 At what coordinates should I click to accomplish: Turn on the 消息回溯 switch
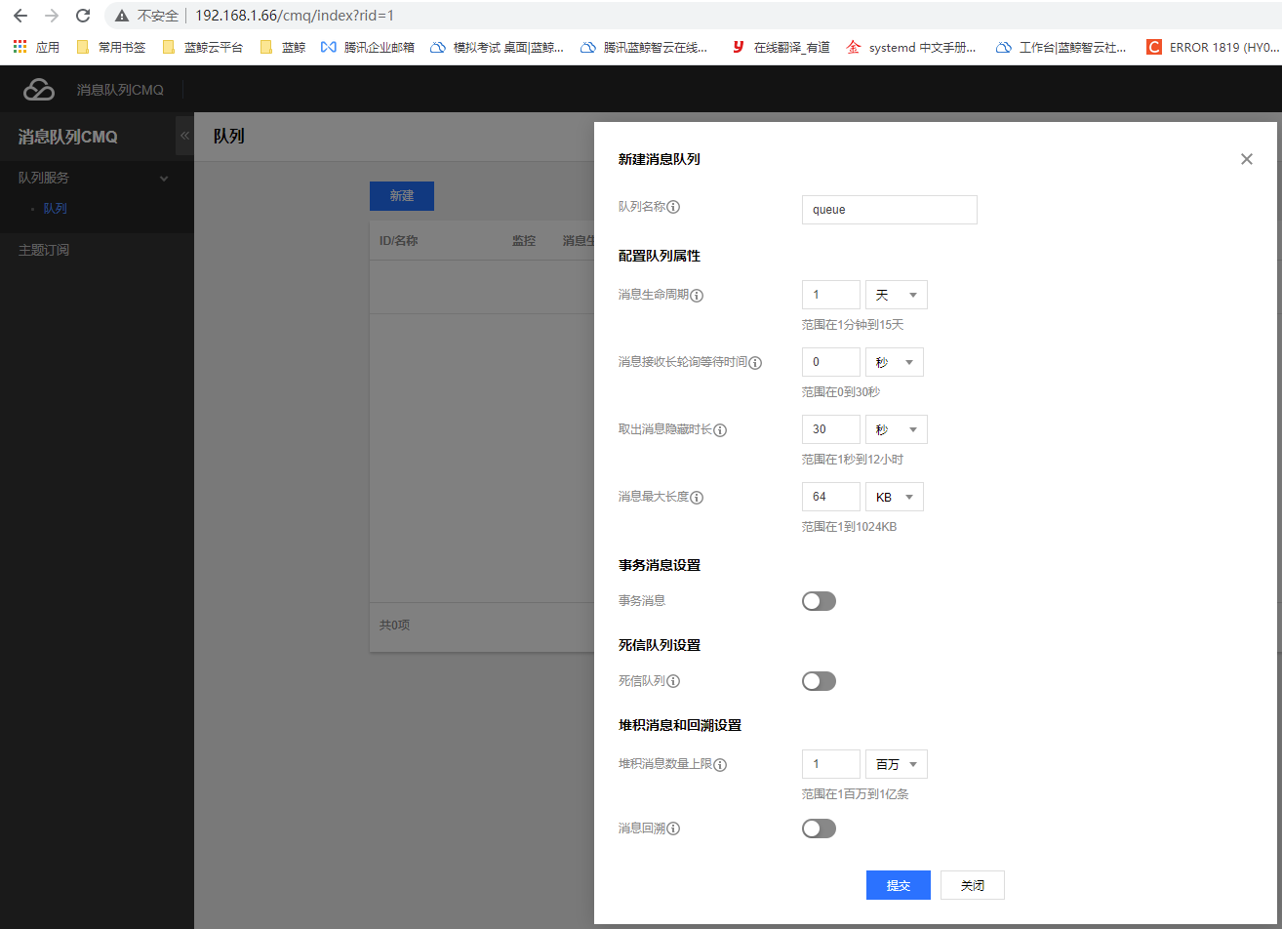pyautogui.click(x=819, y=828)
